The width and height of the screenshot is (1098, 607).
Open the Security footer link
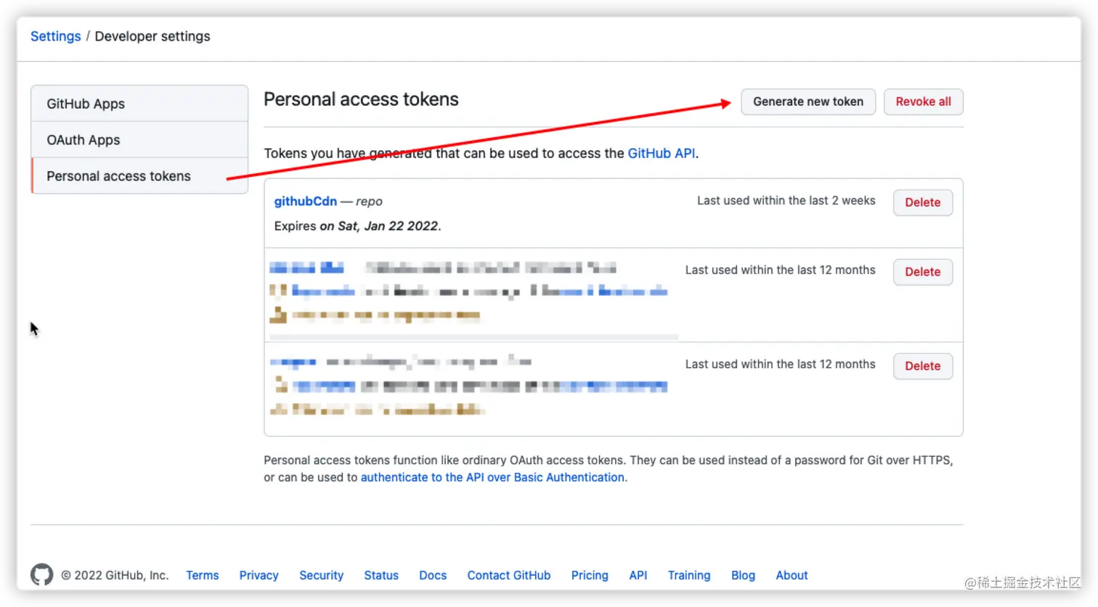(321, 575)
